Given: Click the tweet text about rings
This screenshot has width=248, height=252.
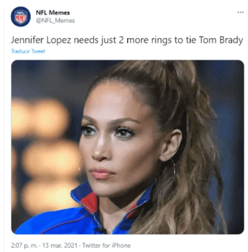Looking at the screenshot, I should [x=127, y=40].
